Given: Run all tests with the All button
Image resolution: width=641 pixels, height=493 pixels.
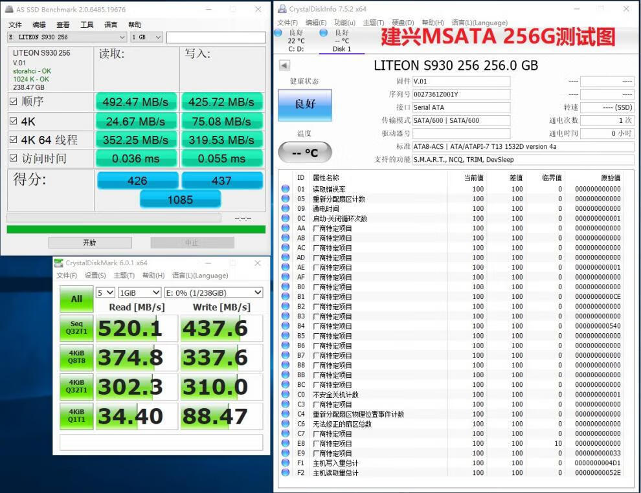Looking at the screenshot, I should point(76,299).
